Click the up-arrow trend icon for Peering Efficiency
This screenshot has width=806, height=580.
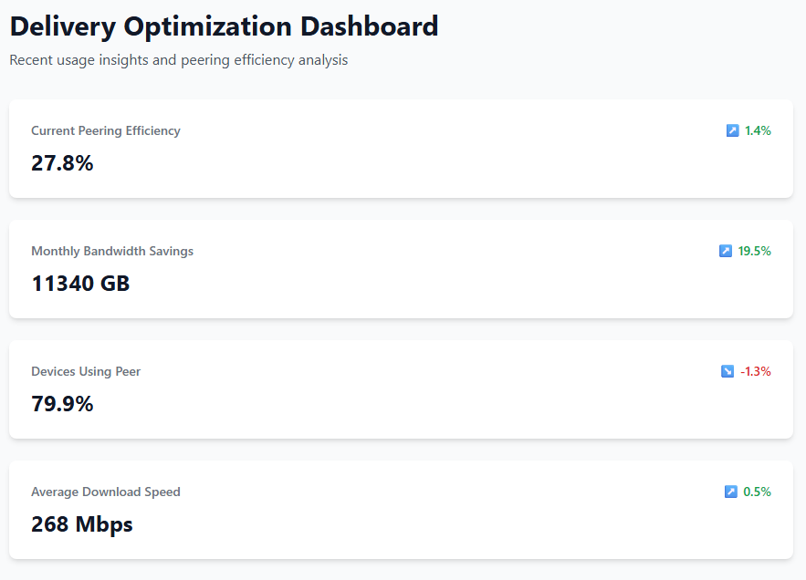point(732,130)
